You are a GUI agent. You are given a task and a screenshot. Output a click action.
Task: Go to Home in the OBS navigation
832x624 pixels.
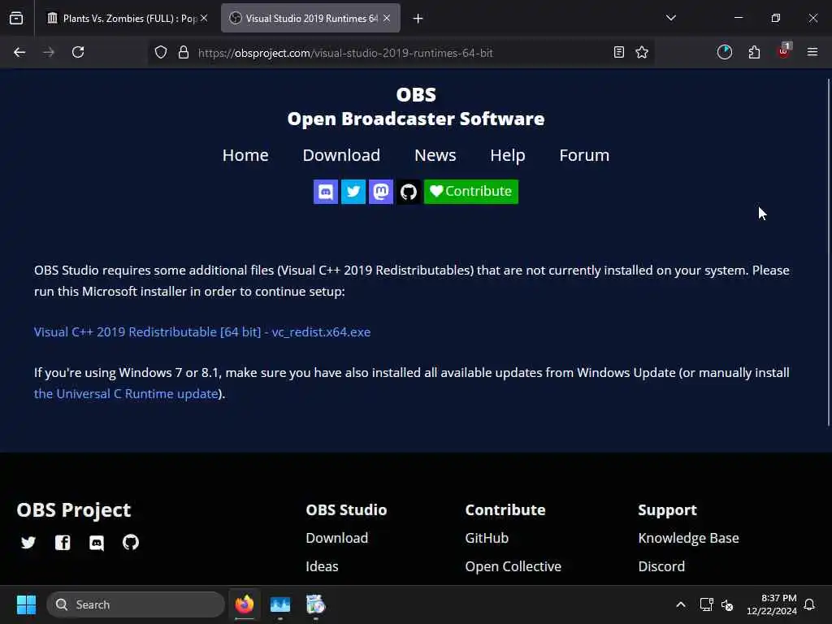pos(245,155)
